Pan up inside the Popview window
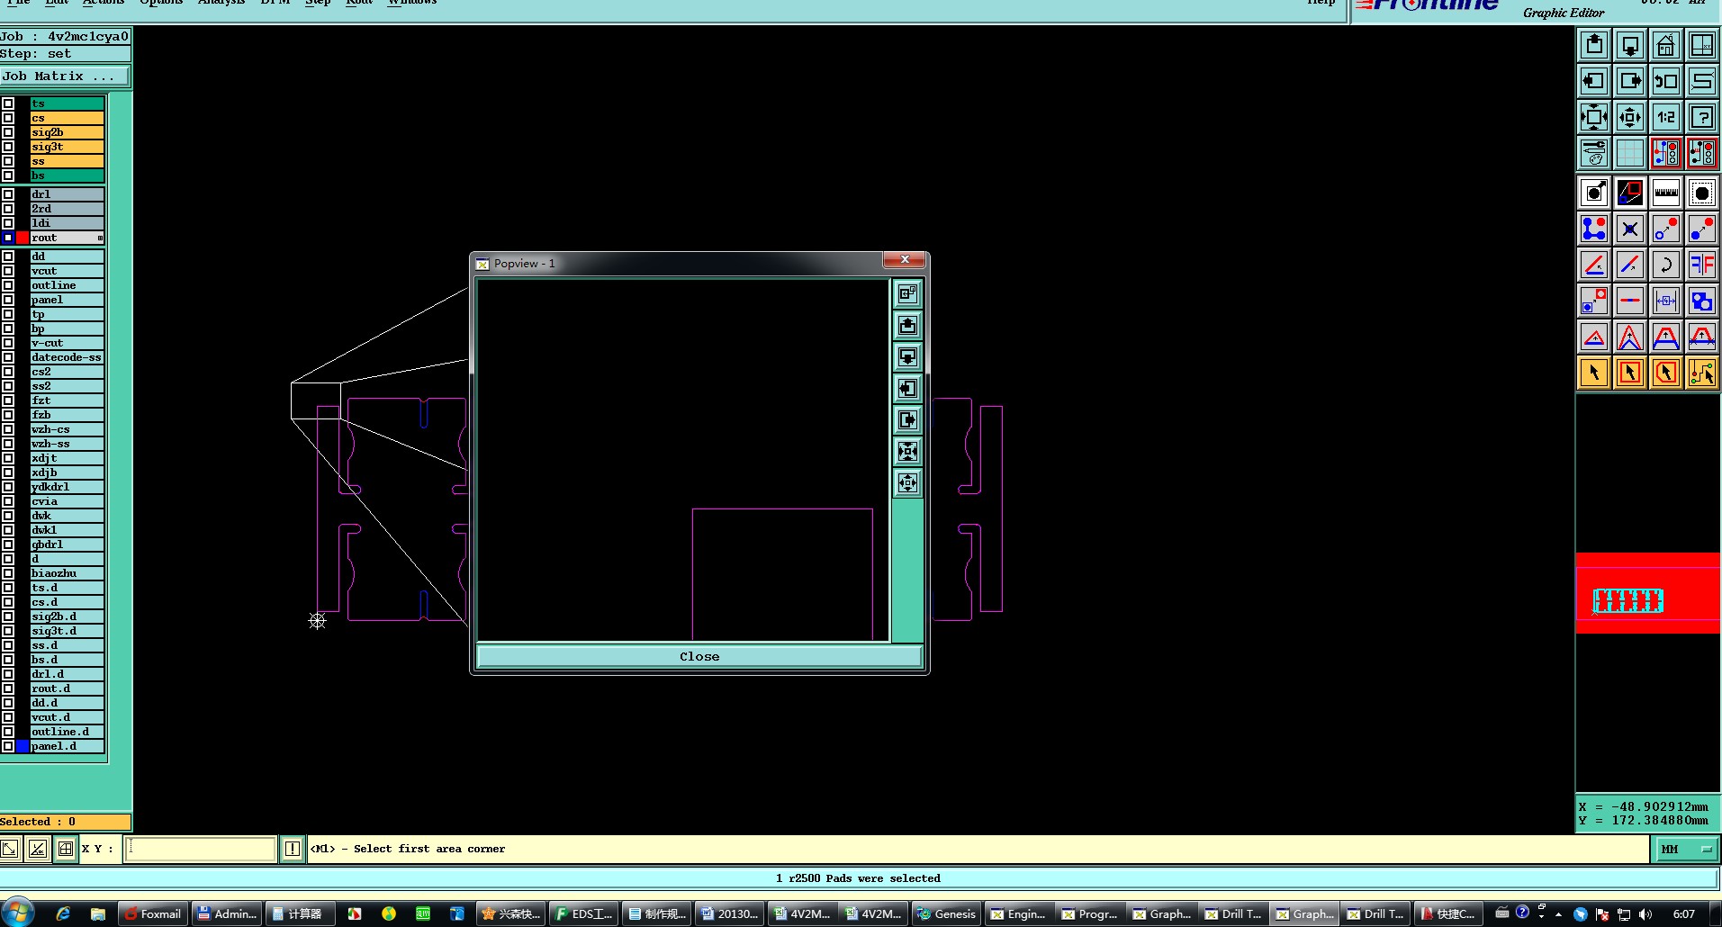The height and width of the screenshot is (927, 1722). click(x=907, y=325)
